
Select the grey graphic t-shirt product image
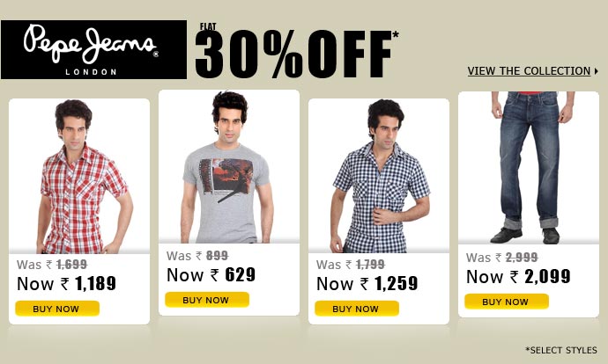(x=229, y=167)
